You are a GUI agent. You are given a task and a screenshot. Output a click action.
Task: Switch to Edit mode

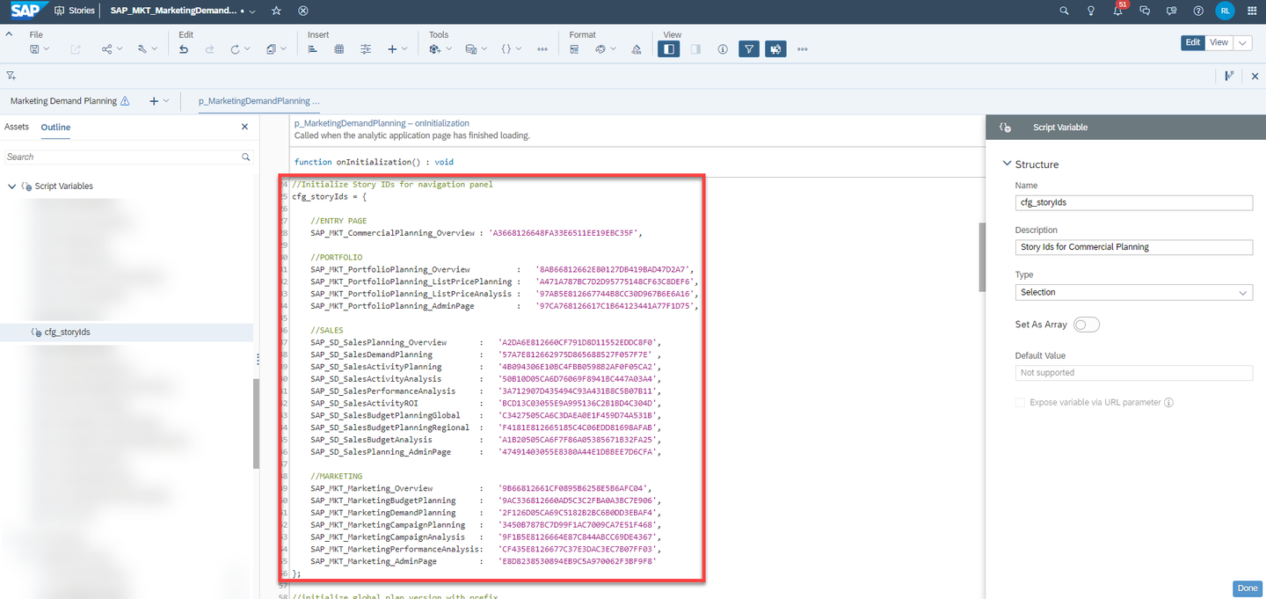[x=1193, y=42]
